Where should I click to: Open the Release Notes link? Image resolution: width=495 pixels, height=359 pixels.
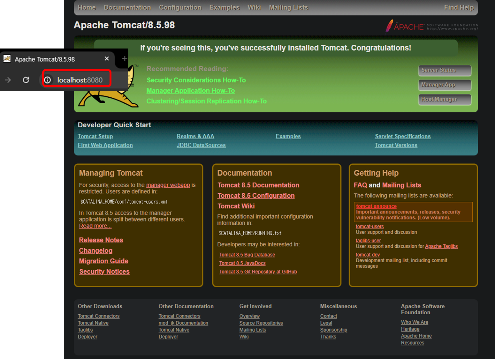point(101,240)
